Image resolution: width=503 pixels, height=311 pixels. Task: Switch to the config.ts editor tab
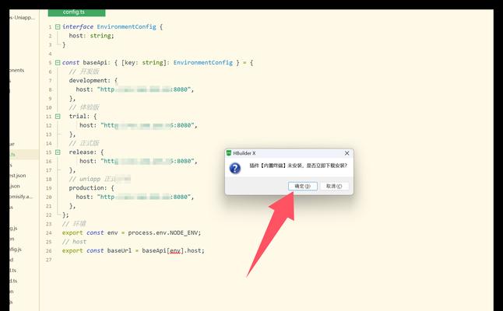click(x=76, y=12)
